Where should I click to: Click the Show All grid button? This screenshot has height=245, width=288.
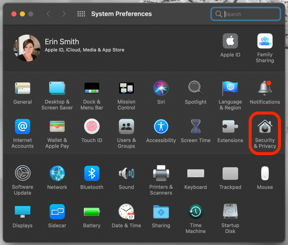pos(81,14)
